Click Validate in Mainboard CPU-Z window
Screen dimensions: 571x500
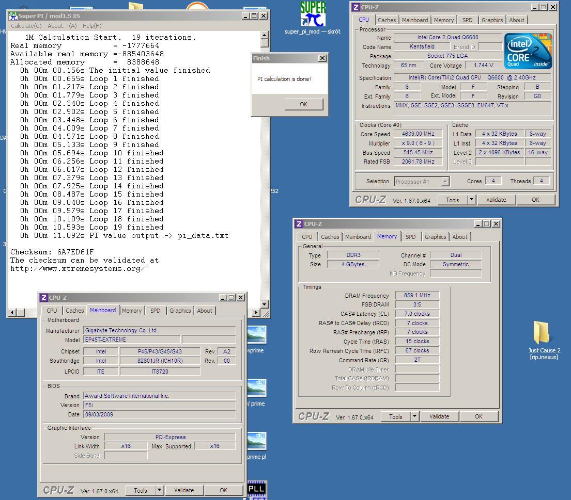(x=184, y=490)
